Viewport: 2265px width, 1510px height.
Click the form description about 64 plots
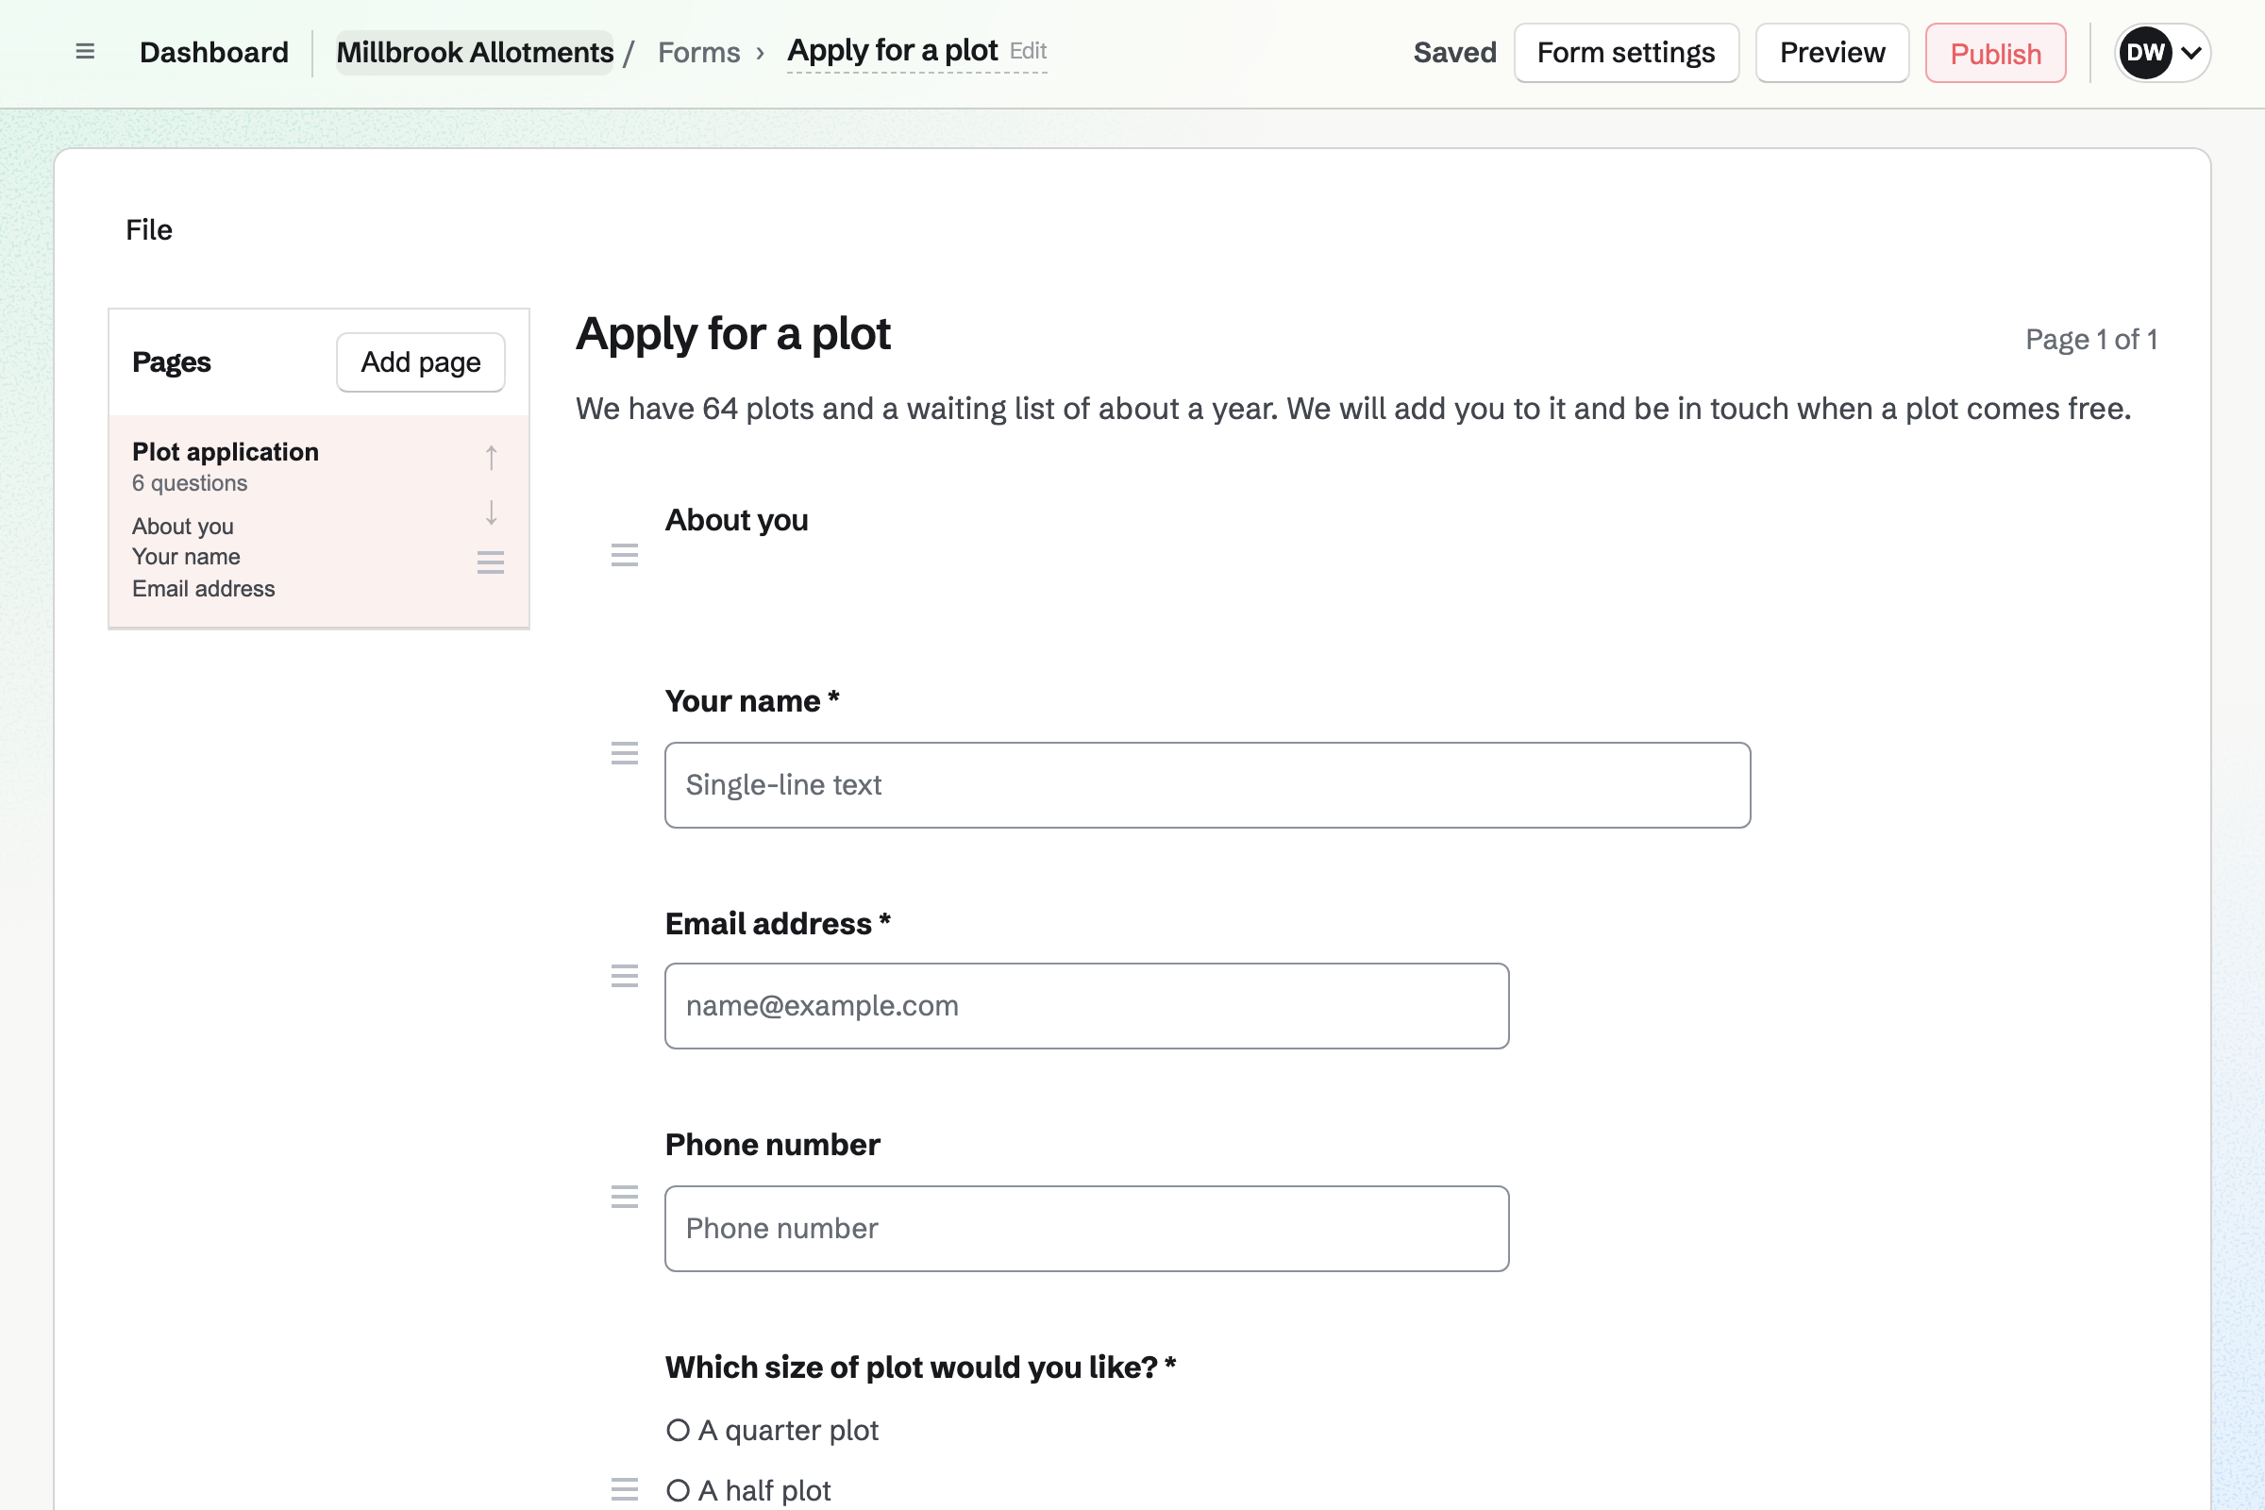pos(1353,410)
